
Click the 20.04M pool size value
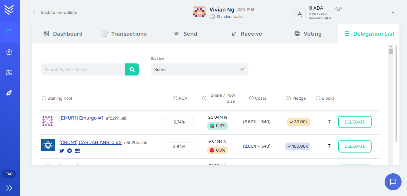pyautogui.click(x=217, y=117)
